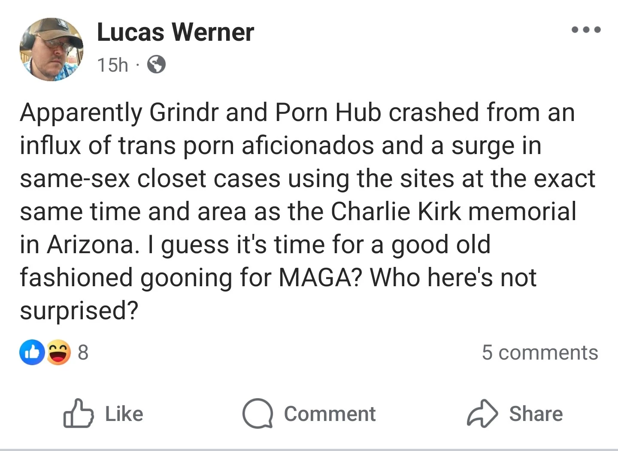View the "5 comments" link
This screenshot has width=618, height=451.
[x=539, y=352]
